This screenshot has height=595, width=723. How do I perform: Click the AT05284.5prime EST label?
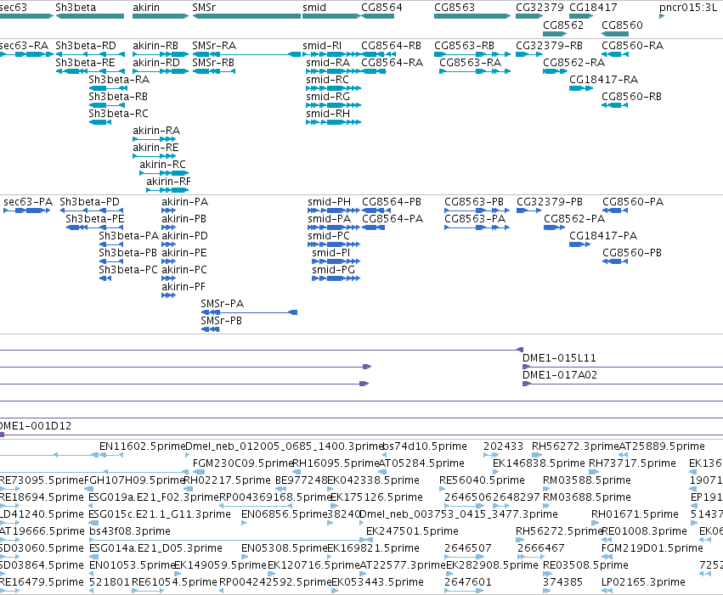click(421, 463)
